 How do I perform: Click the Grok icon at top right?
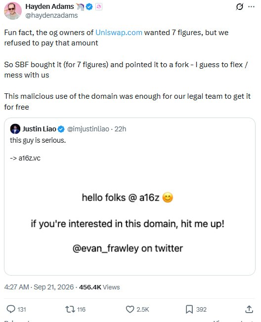[x=239, y=7]
